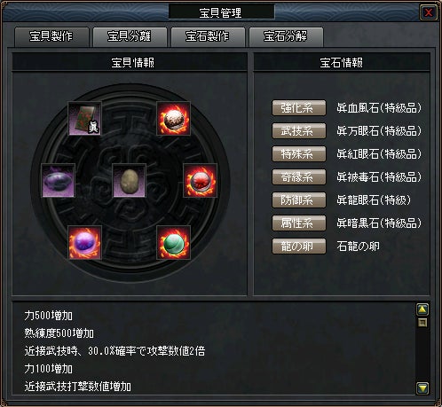442x407 pixels.
Task: Click the scroll-down arrow in description box
Action: (x=422, y=387)
